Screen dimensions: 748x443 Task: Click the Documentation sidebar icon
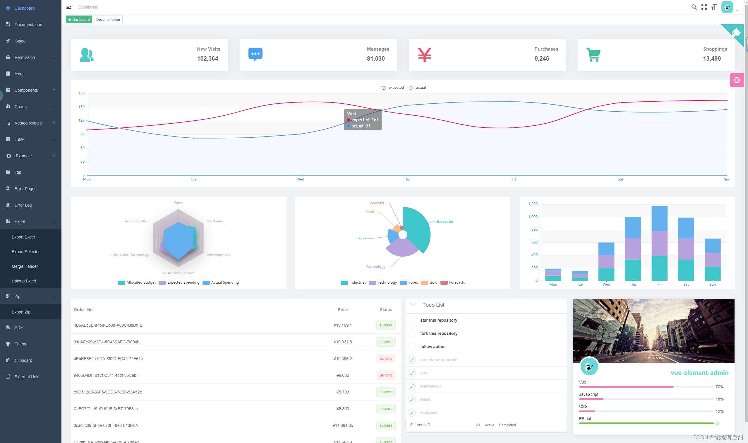pos(8,25)
